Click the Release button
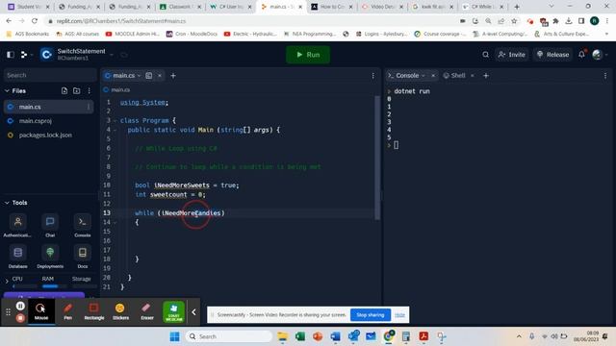Image resolution: width=616 pixels, height=346 pixels. point(552,55)
